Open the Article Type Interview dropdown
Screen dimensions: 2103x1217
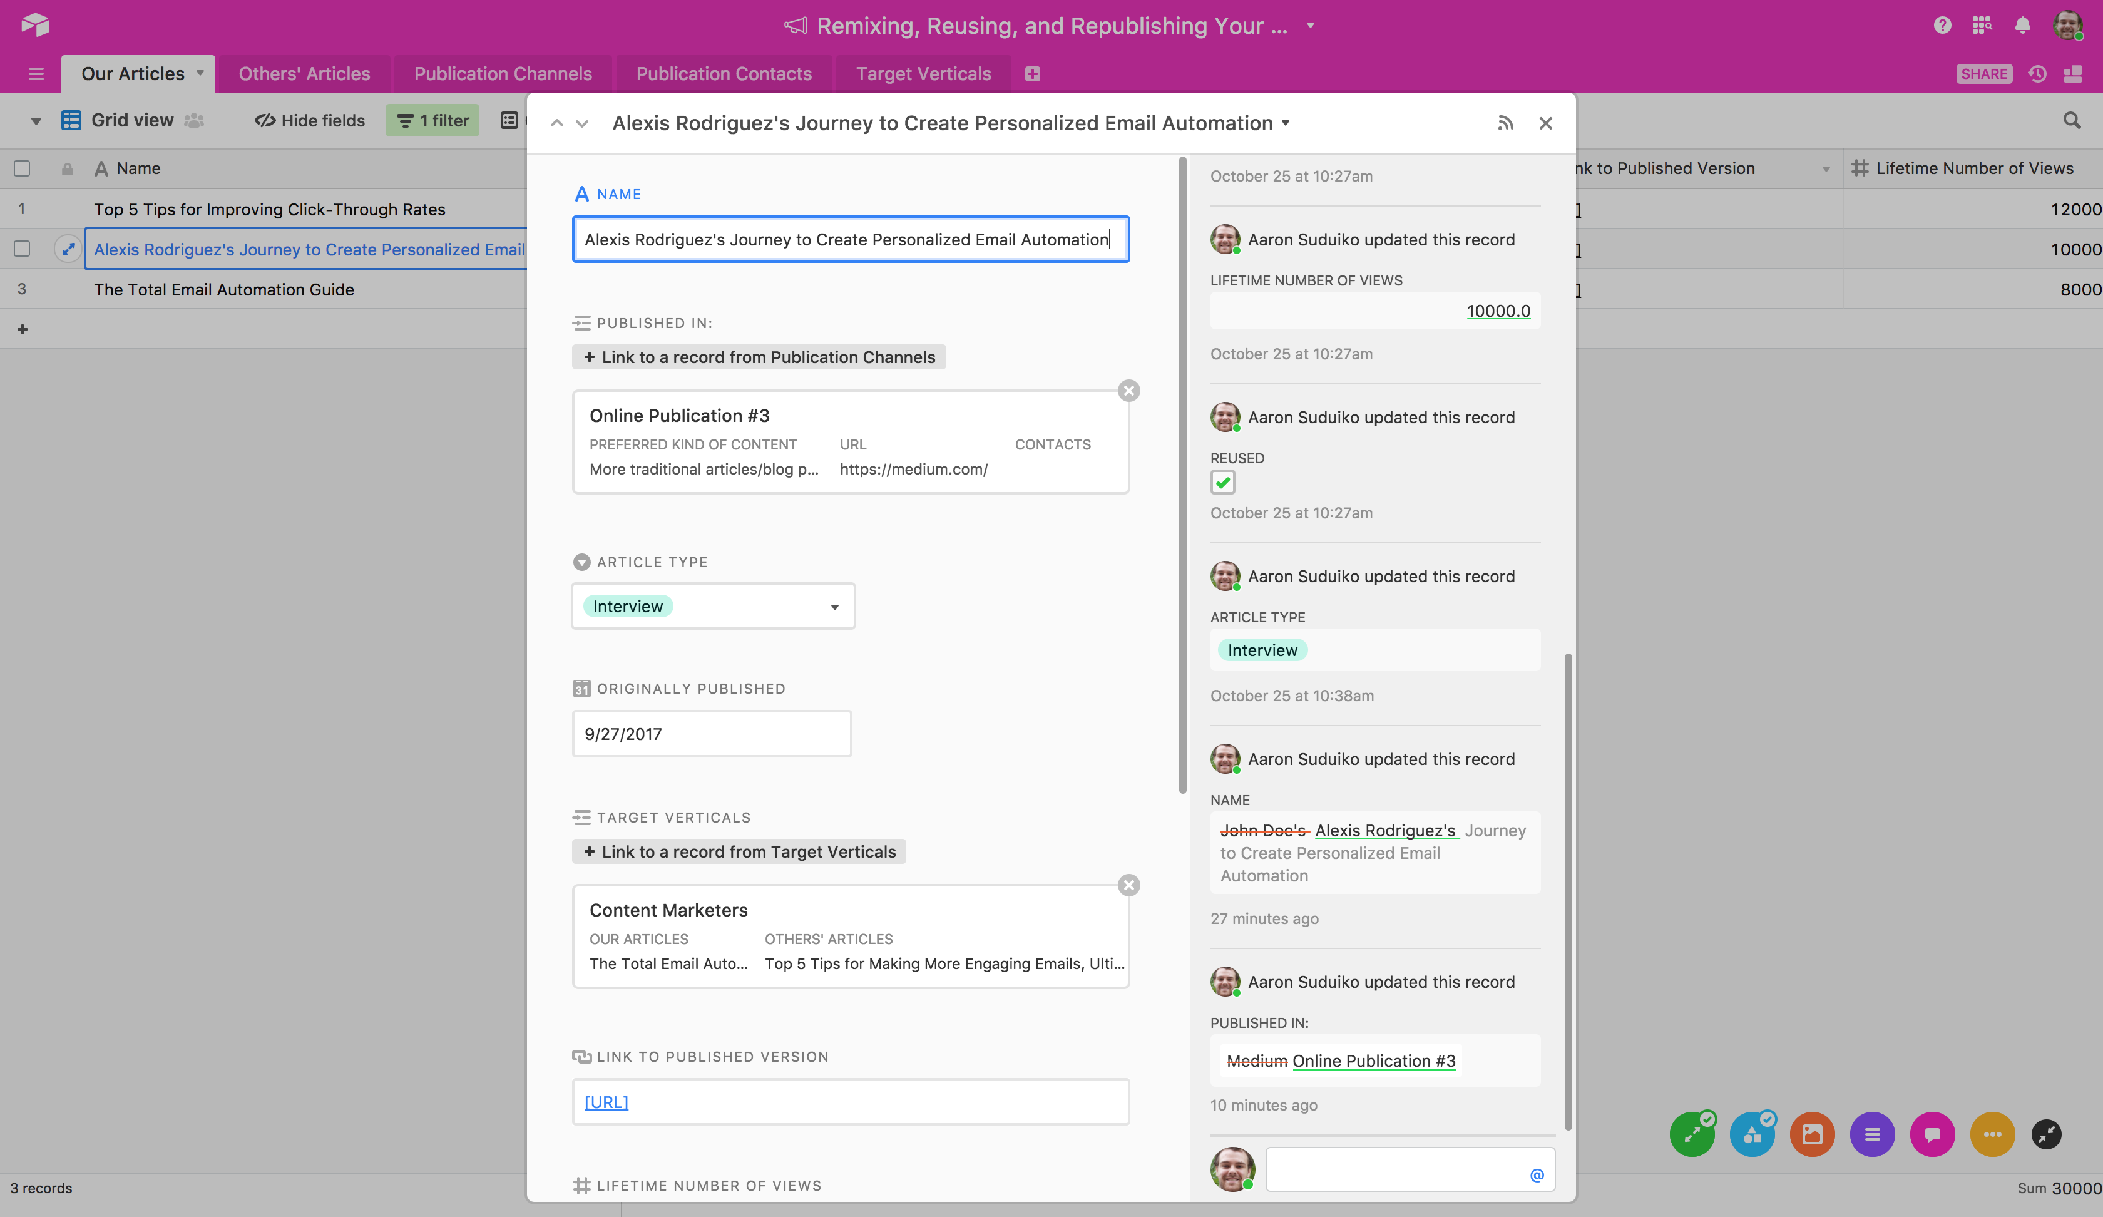[714, 607]
